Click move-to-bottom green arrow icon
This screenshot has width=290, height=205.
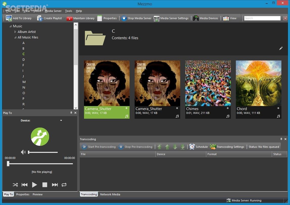182,147
